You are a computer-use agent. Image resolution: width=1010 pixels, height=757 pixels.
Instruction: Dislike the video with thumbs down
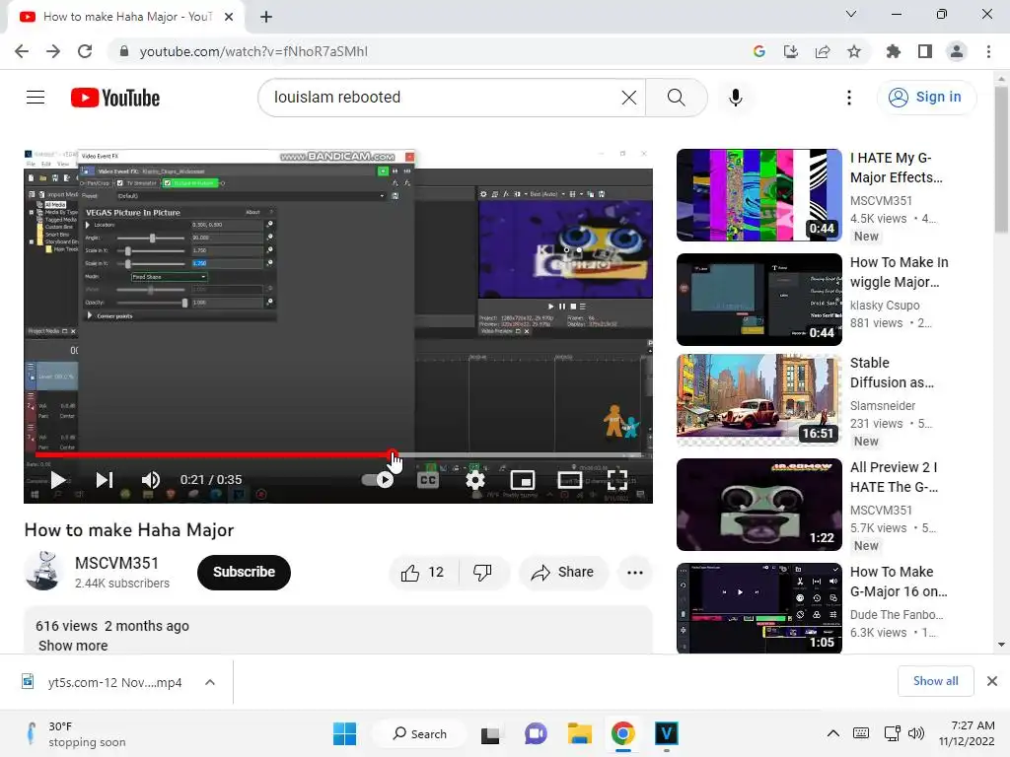pyautogui.click(x=482, y=573)
